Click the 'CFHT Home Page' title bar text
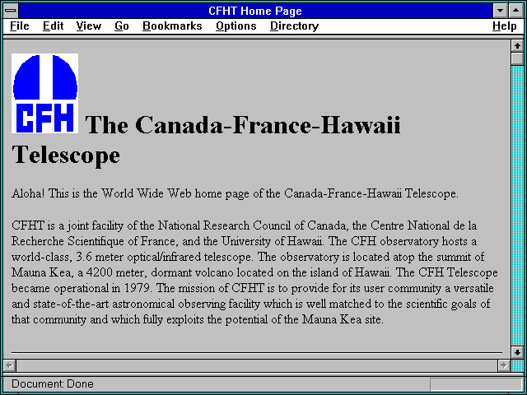Image resolution: width=527 pixels, height=395 pixels. click(255, 11)
